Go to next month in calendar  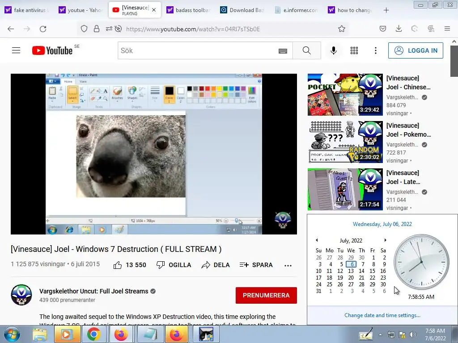385,240
